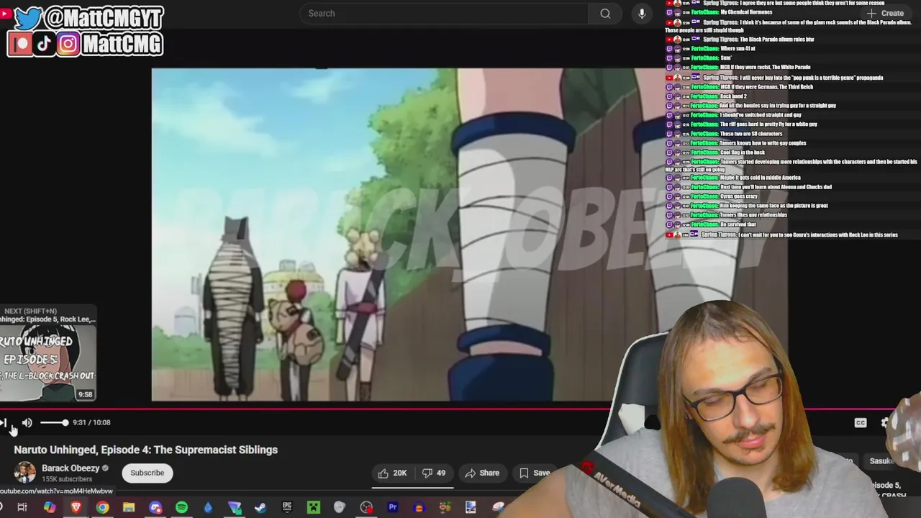The image size is (921, 518).
Task: Open Minecraft from the taskbar
Action: (314, 508)
